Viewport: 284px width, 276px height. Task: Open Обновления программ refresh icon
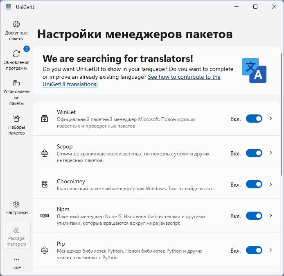(16, 54)
